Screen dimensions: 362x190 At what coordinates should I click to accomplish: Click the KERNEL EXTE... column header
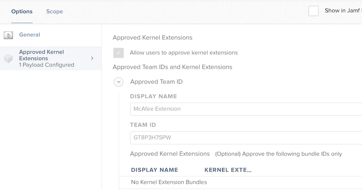tap(228, 170)
